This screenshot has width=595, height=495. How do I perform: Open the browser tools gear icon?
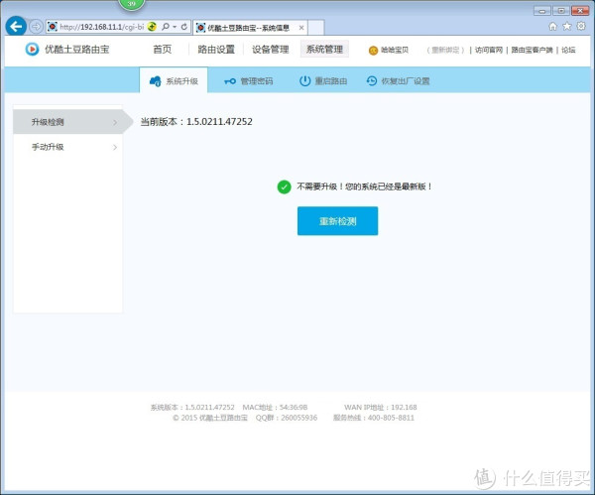[x=581, y=26]
